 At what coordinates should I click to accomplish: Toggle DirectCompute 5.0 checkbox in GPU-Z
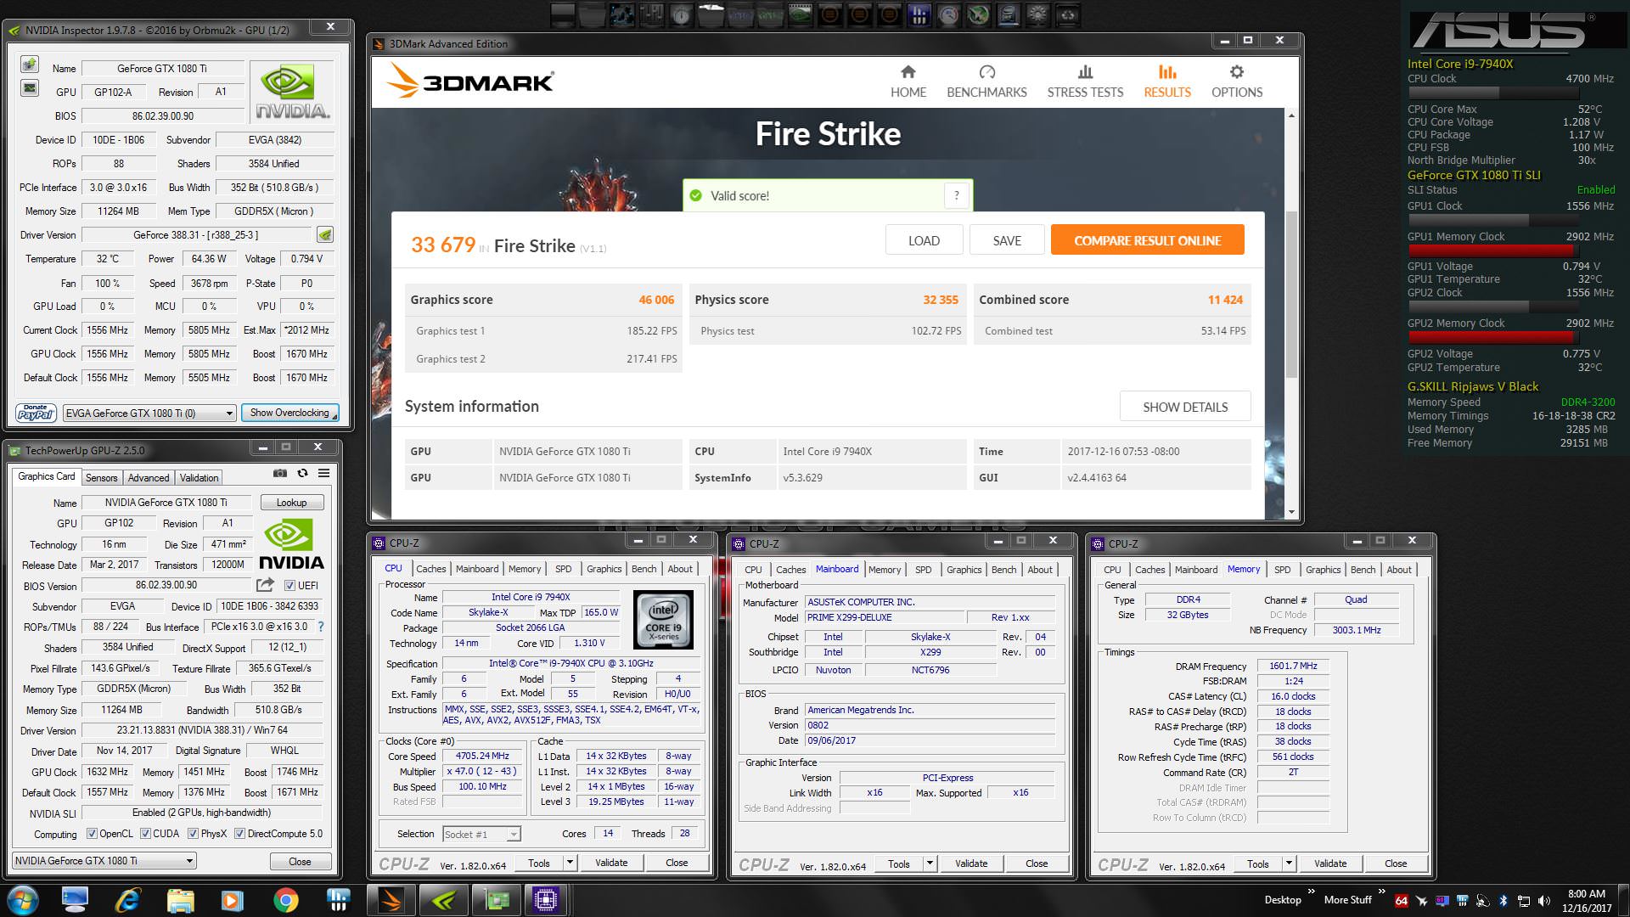click(x=240, y=834)
